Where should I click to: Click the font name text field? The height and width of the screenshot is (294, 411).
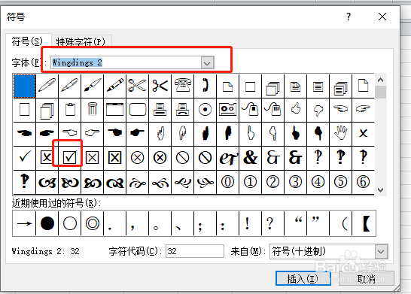pos(126,63)
